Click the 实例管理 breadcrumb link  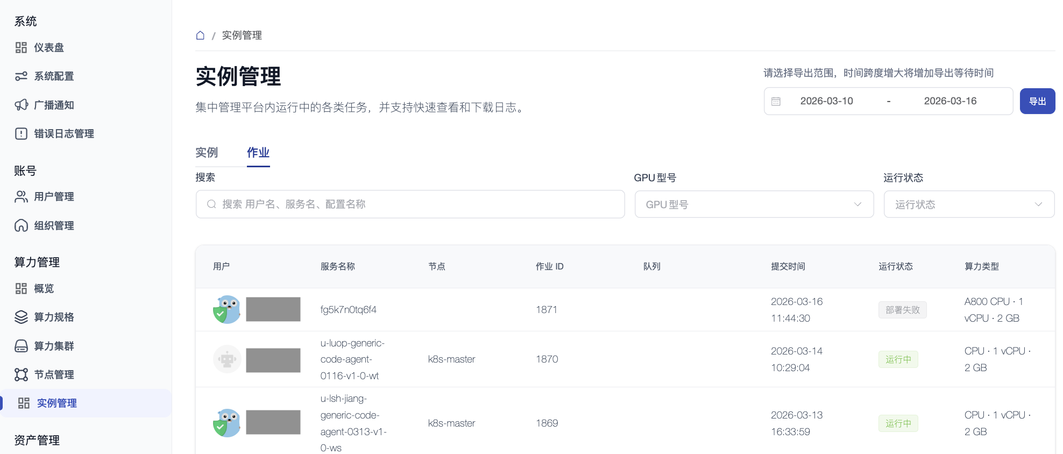tap(242, 36)
